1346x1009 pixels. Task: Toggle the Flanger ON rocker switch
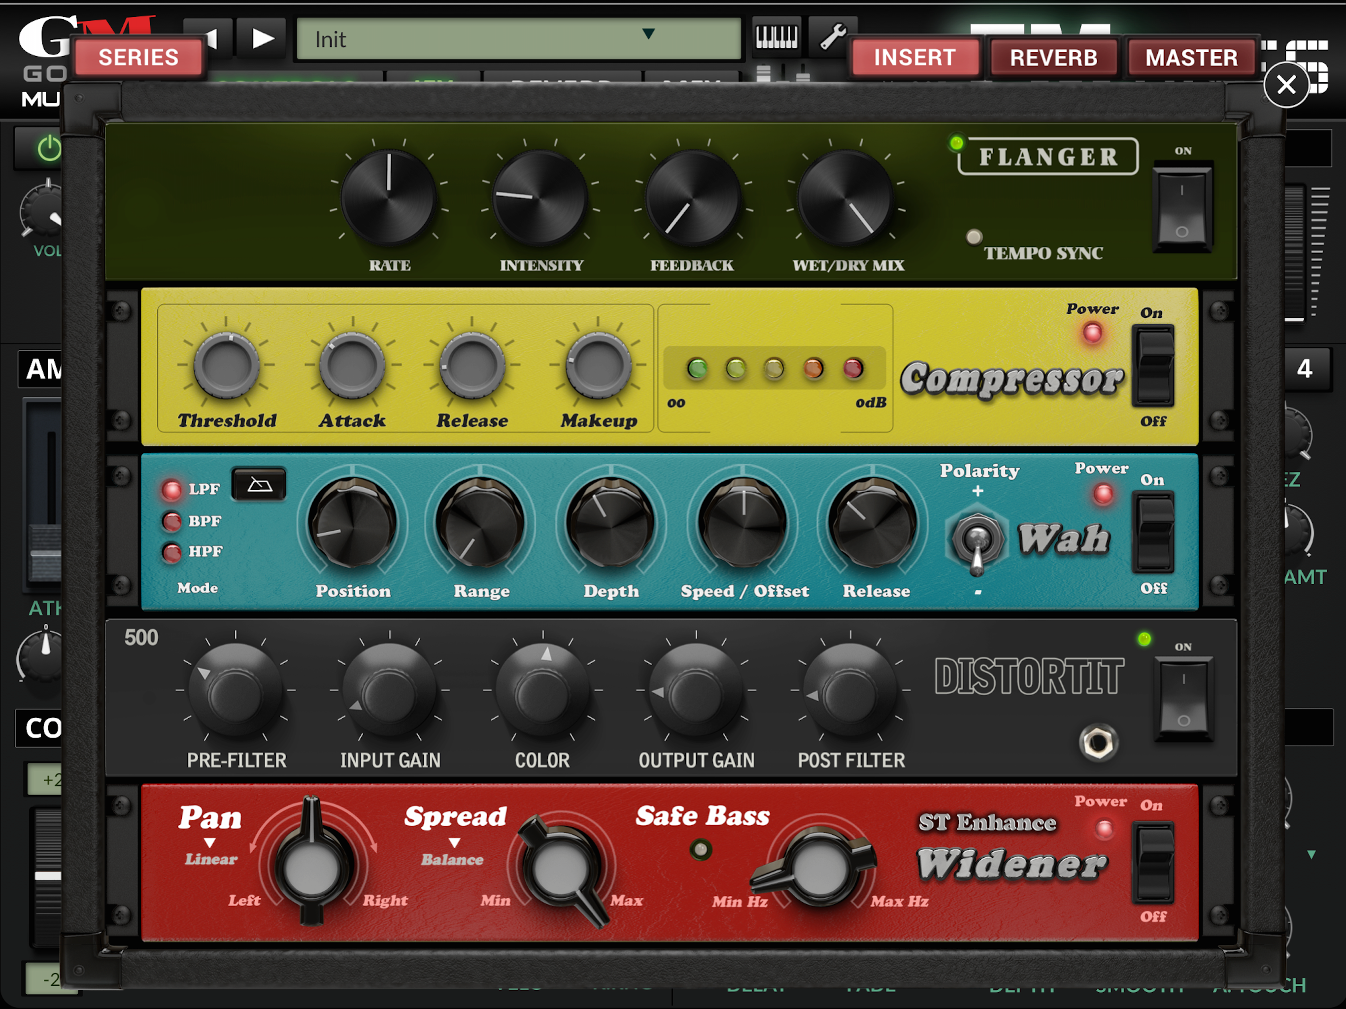(1182, 207)
